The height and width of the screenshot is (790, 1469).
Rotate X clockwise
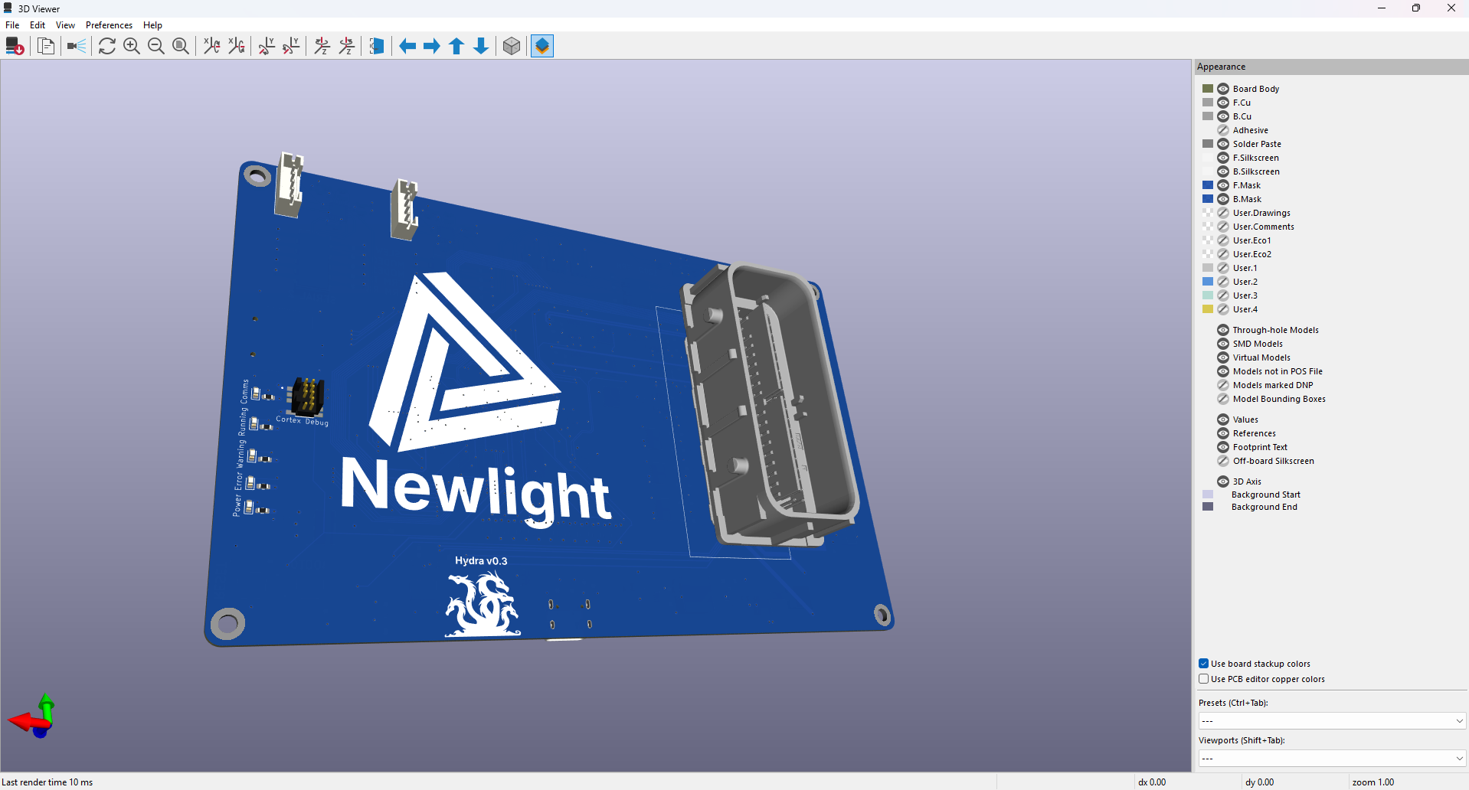[x=212, y=47]
